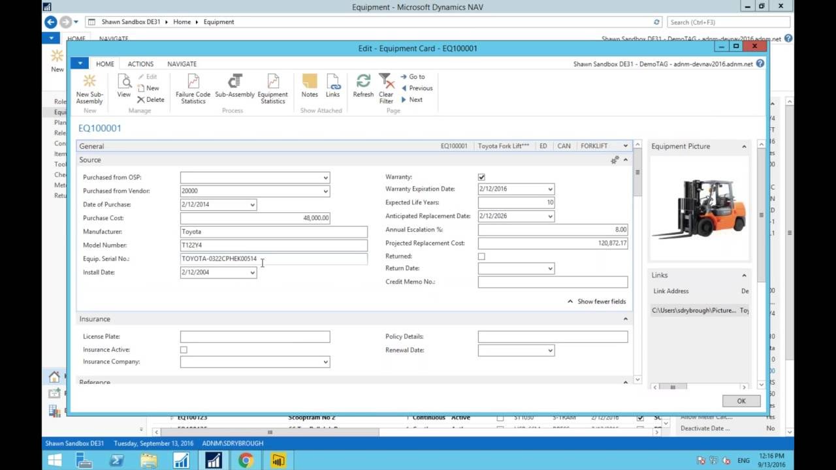The image size is (836, 470).
Task: Toggle the Returned checkbox
Action: [481, 257]
